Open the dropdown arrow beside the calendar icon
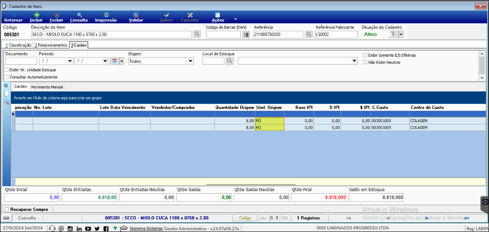 tap(122, 61)
